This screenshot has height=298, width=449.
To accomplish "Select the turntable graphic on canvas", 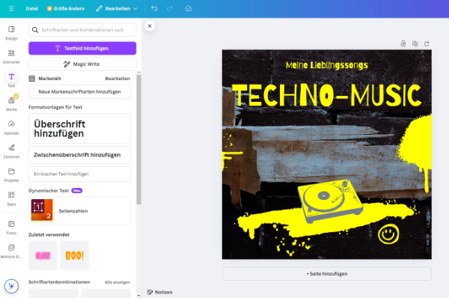I will tap(330, 201).
